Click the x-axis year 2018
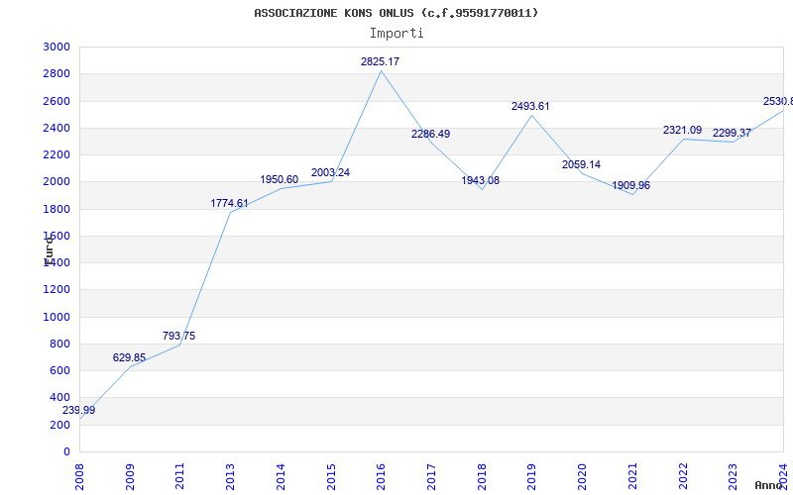Image resolution: width=793 pixels, height=495 pixels. coord(482,477)
